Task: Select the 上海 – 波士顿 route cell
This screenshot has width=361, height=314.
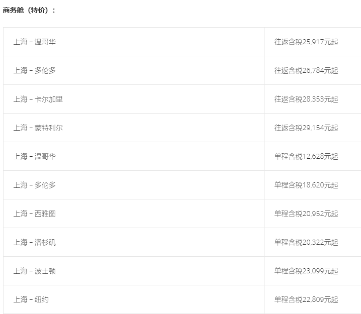Action: [35, 271]
